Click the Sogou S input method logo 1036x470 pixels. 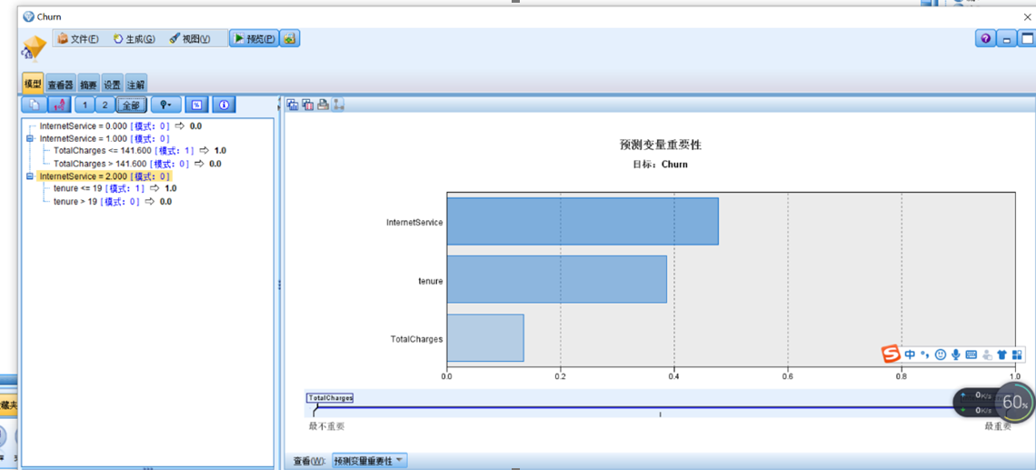(892, 355)
